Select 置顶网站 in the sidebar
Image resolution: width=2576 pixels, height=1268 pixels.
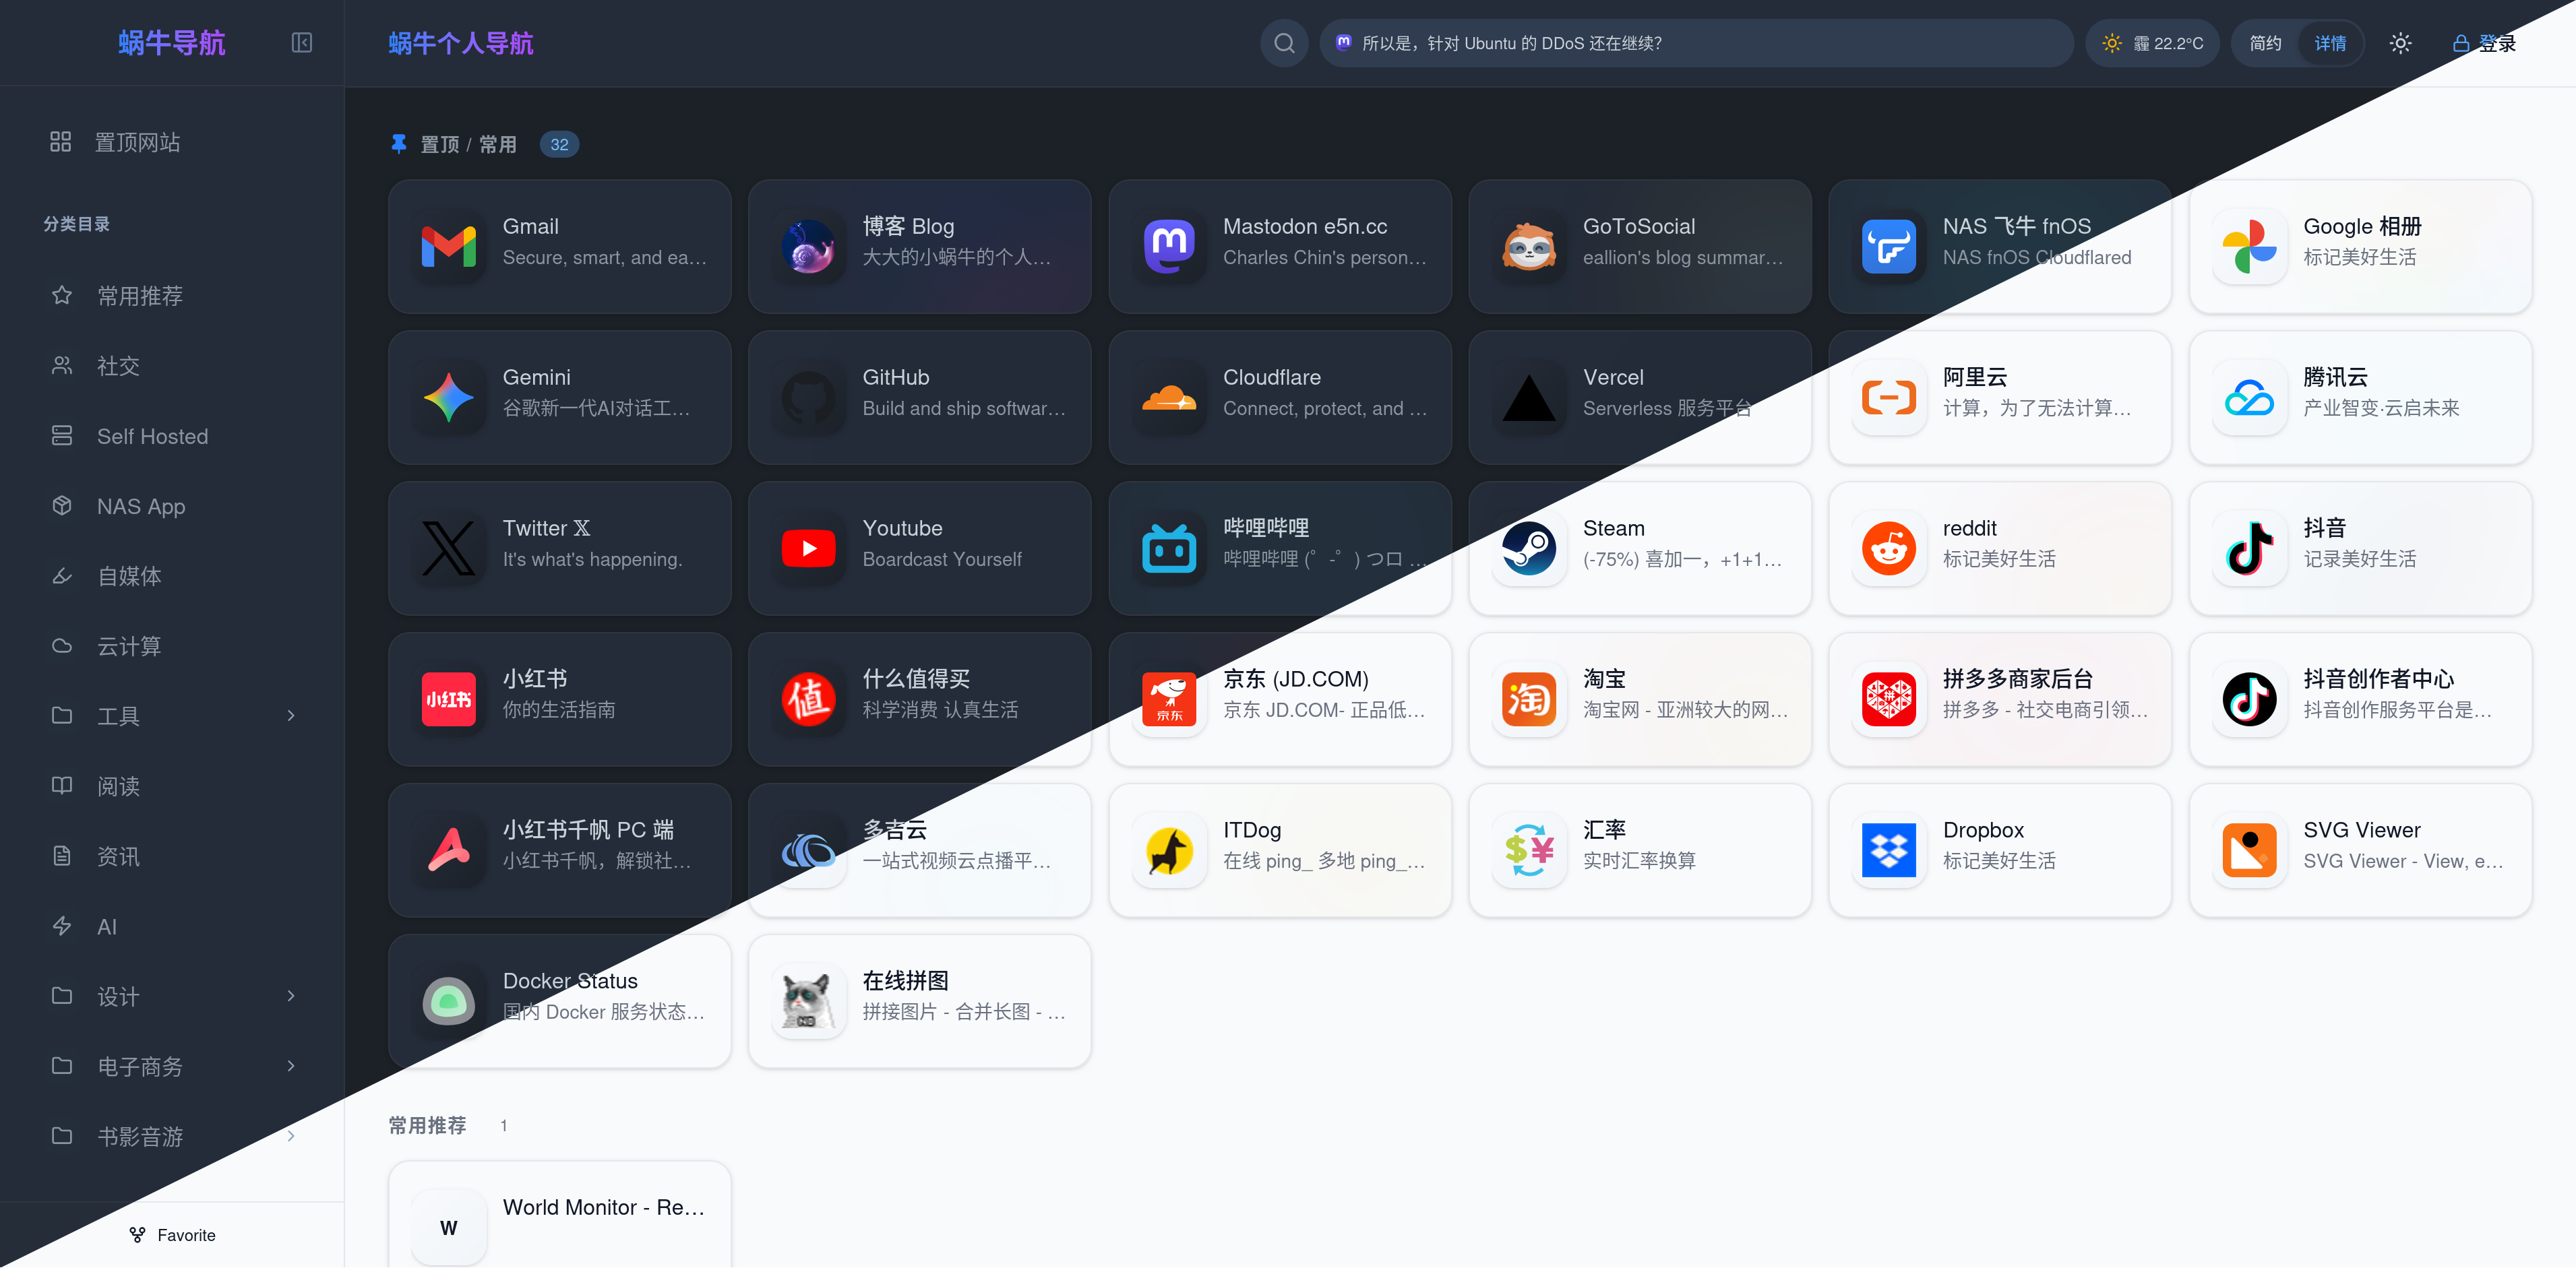[172, 142]
